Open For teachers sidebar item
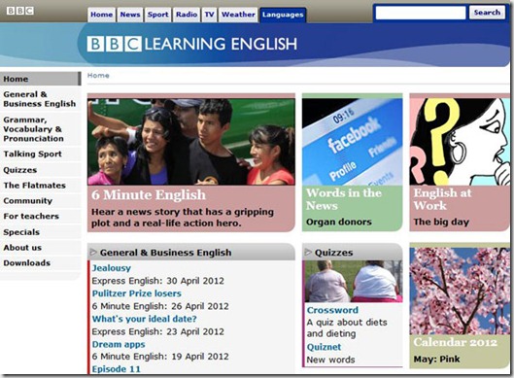 click(x=40, y=216)
